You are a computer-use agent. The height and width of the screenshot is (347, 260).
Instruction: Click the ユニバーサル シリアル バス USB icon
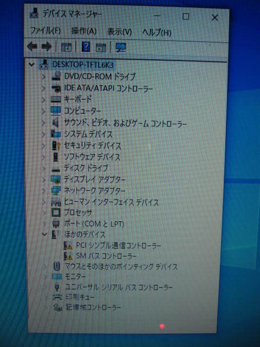click(57, 287)
